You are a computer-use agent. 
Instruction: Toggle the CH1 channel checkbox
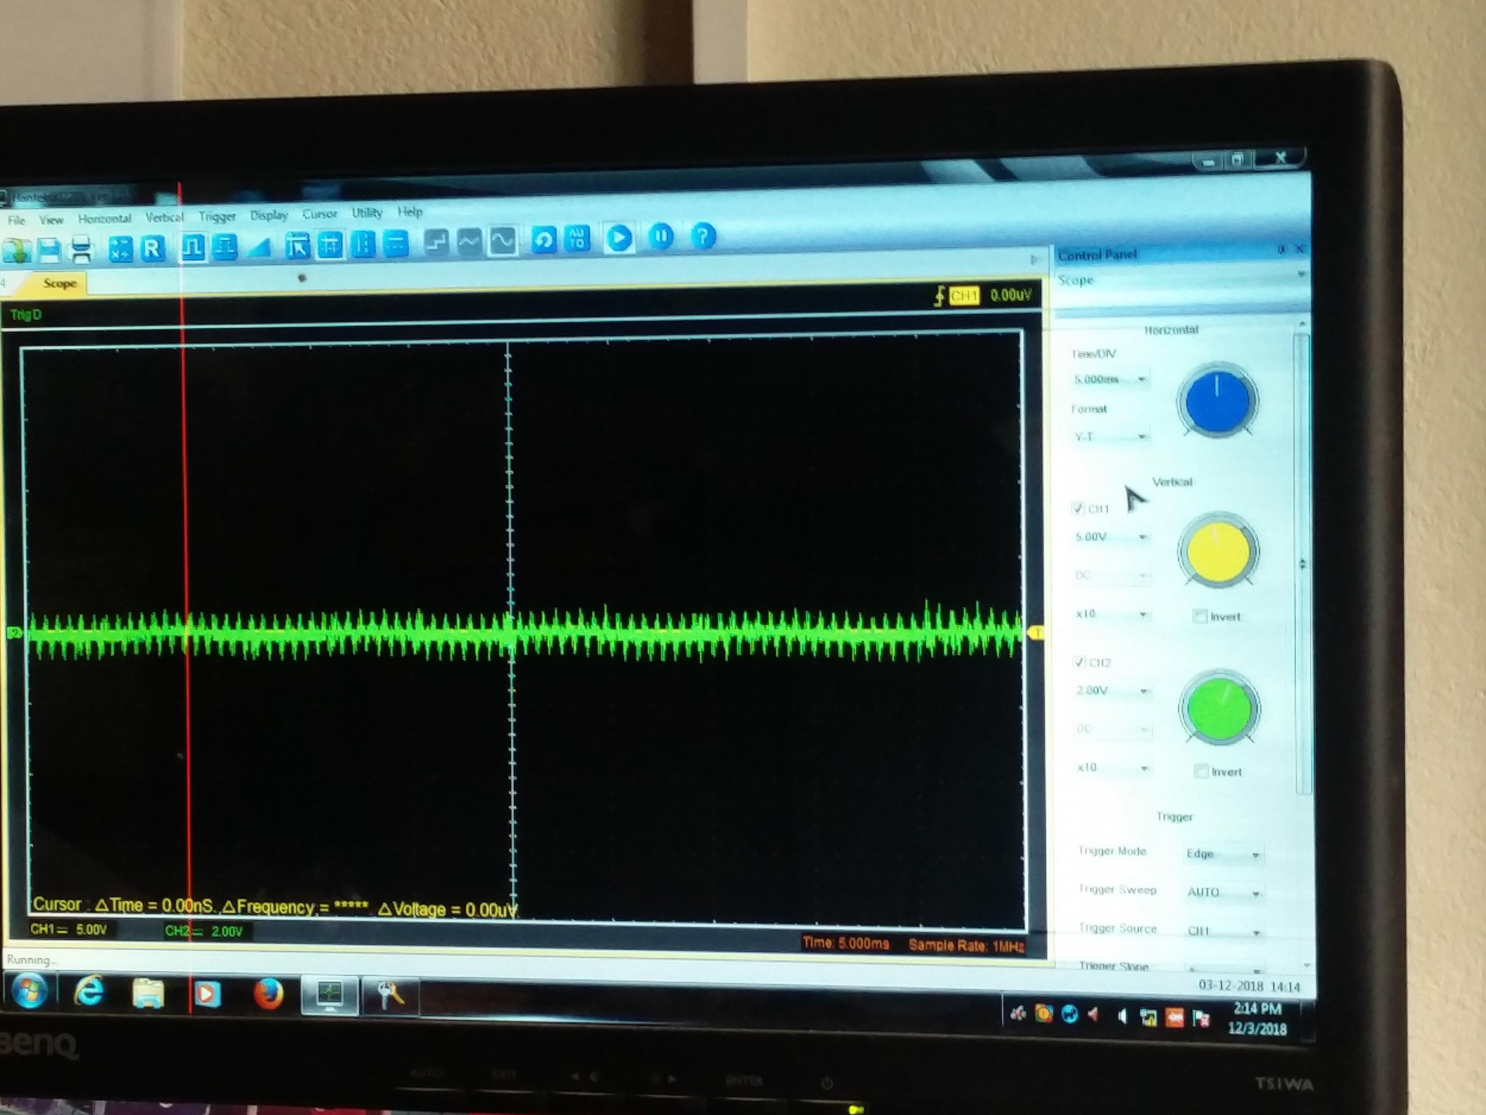(1078, 508)
